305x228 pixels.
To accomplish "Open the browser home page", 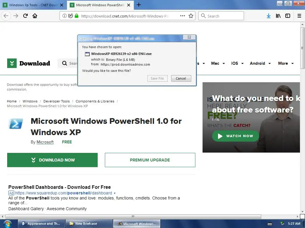I will tap(35, 16).
